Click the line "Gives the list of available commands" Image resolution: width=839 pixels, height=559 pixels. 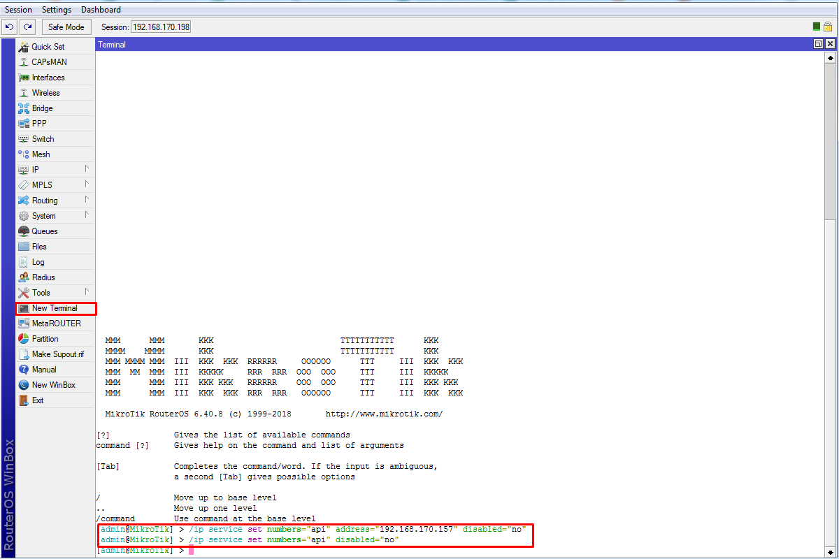click(262, 435)
